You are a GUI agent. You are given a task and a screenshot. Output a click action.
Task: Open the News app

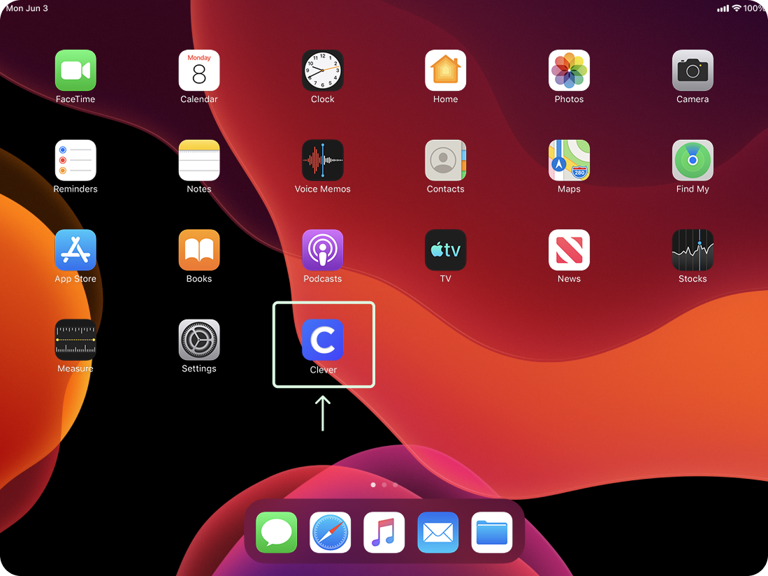click(x=569, y=250)
